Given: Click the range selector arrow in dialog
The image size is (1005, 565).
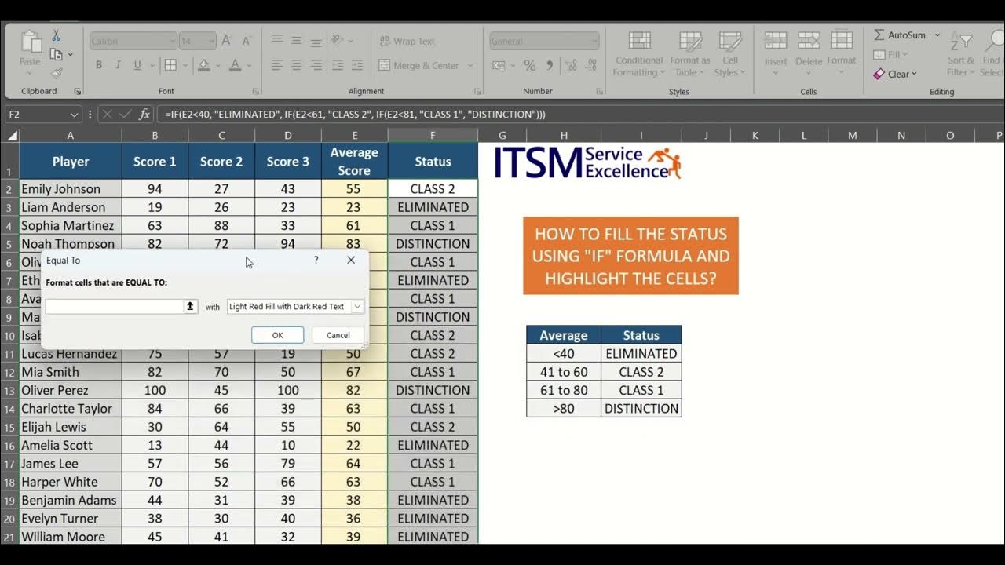Looking at the screenshot, I should click(190, 306).
